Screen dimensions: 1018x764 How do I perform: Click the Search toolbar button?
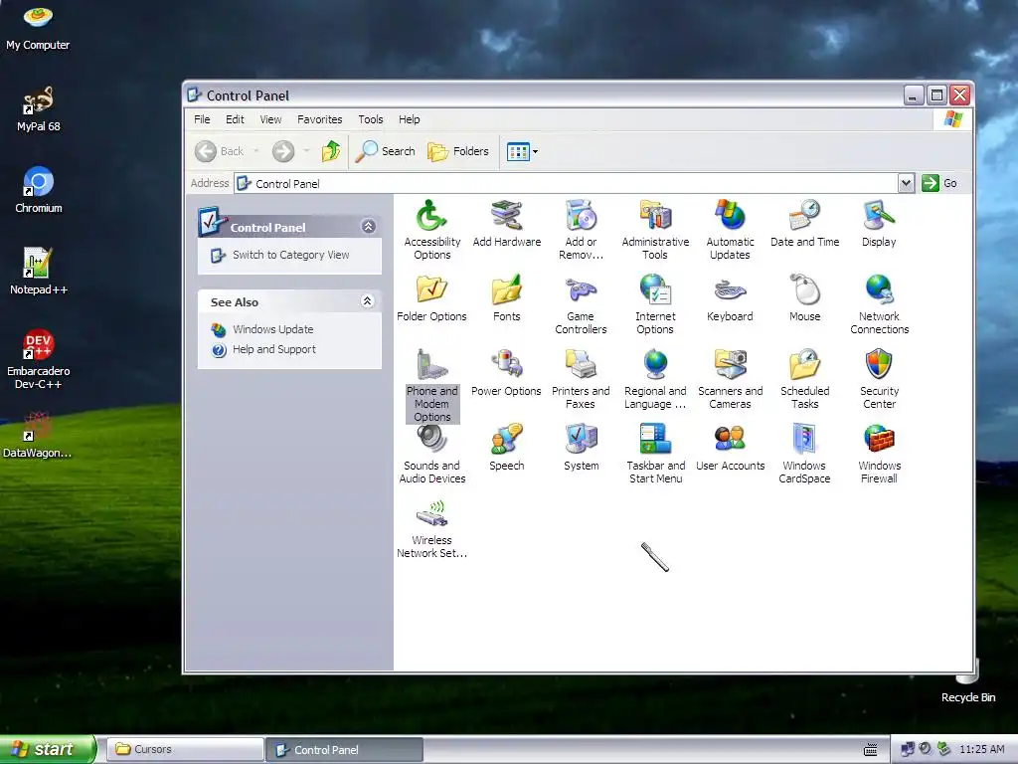click(386, 151)
